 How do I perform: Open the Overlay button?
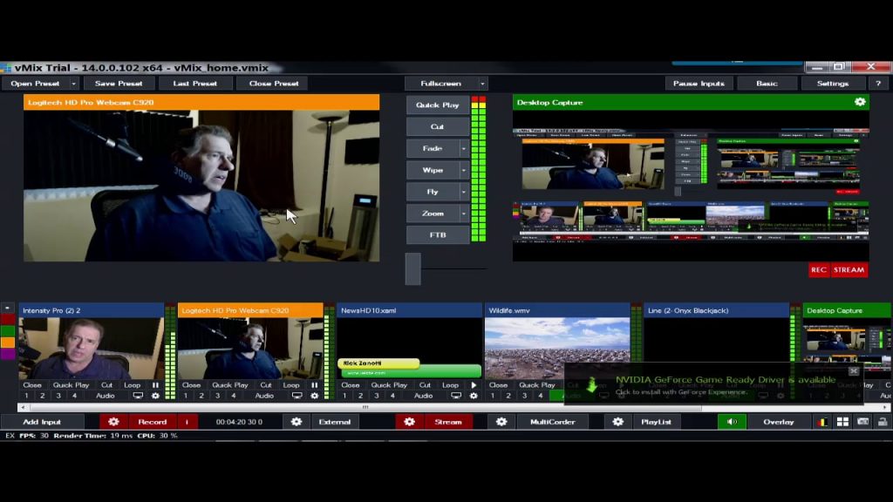point(778,422)
